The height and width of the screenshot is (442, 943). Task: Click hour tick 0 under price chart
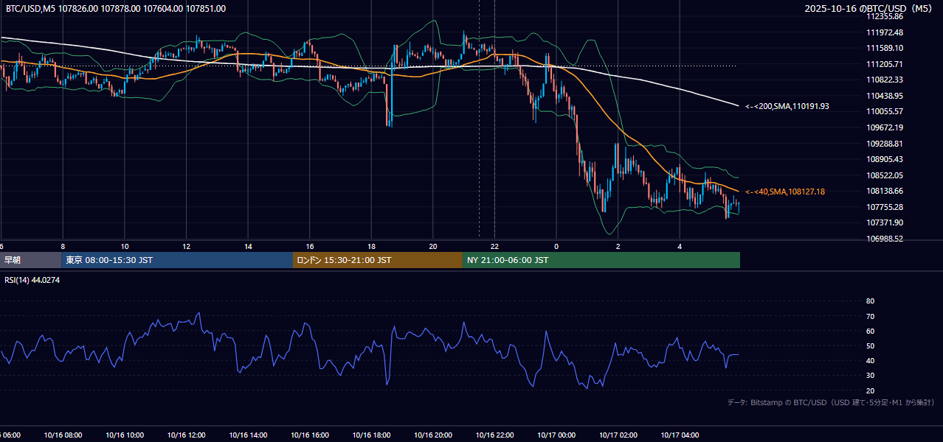click(x=556, y=246)
